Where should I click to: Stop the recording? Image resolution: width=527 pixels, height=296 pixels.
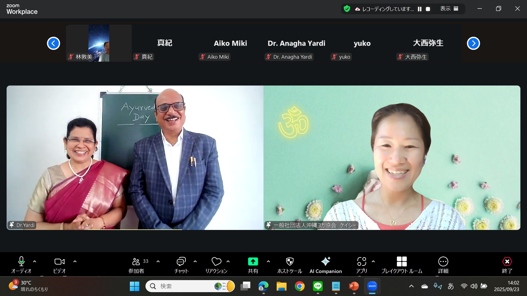tap(428, 9)
